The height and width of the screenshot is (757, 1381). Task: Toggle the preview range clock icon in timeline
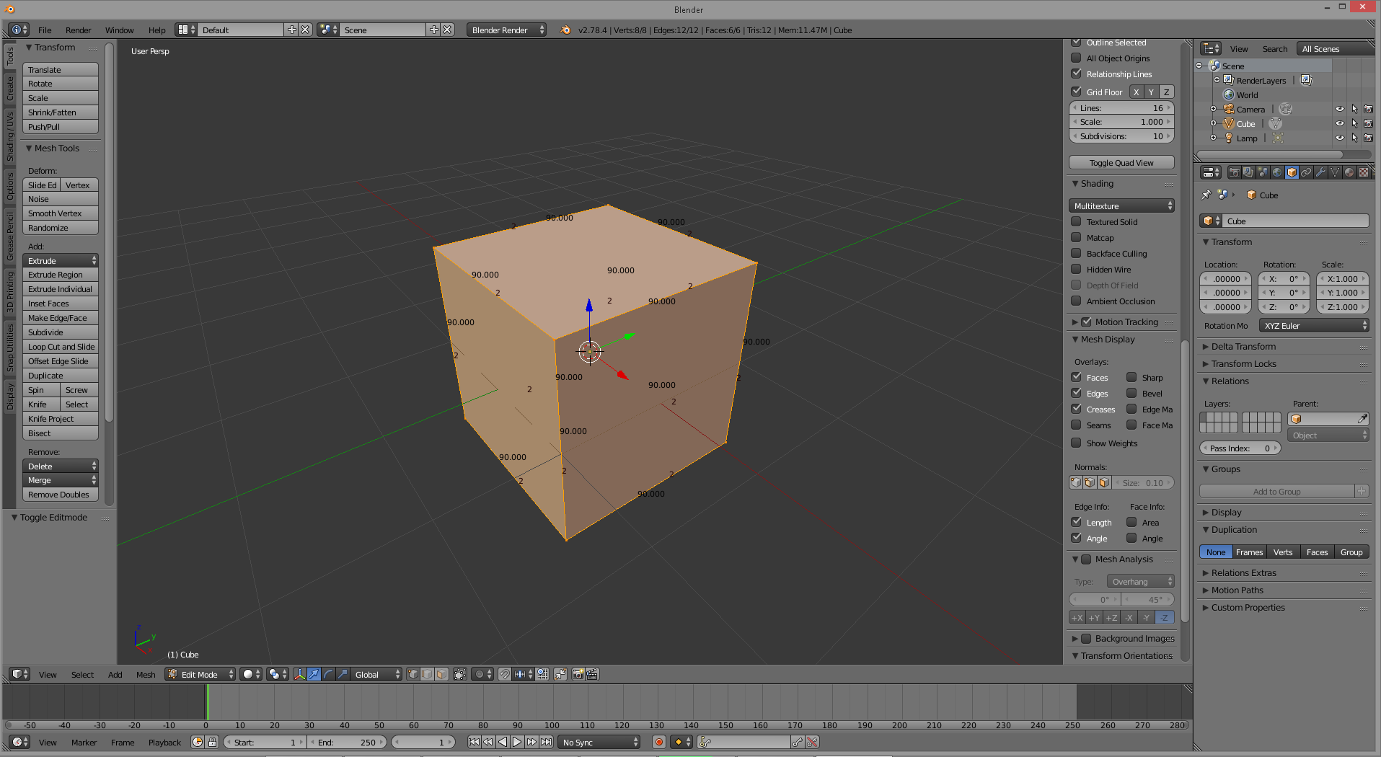[x=198, y=742]
